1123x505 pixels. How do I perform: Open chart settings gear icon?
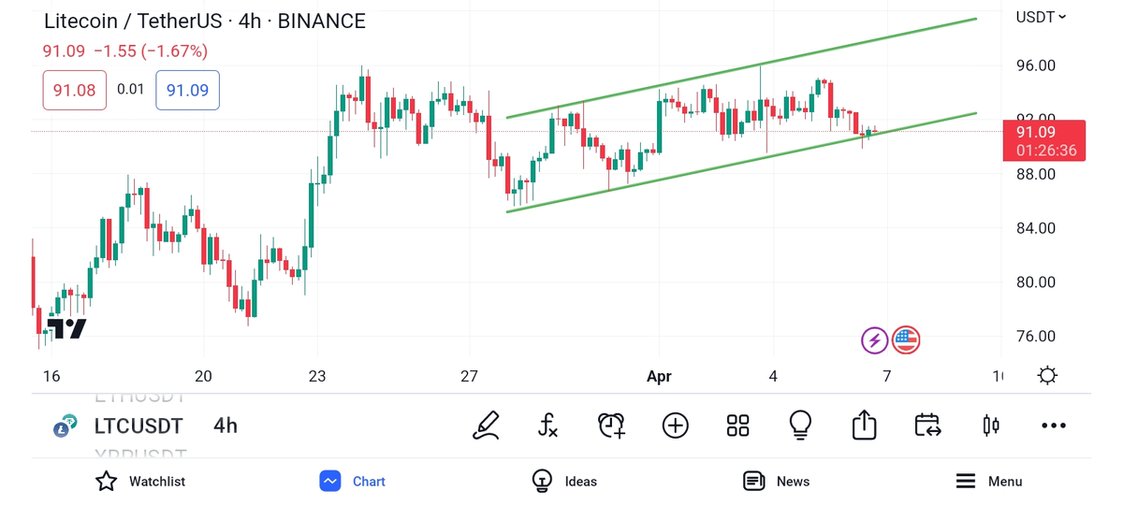pyautogui.click(x=1047, y=376)
